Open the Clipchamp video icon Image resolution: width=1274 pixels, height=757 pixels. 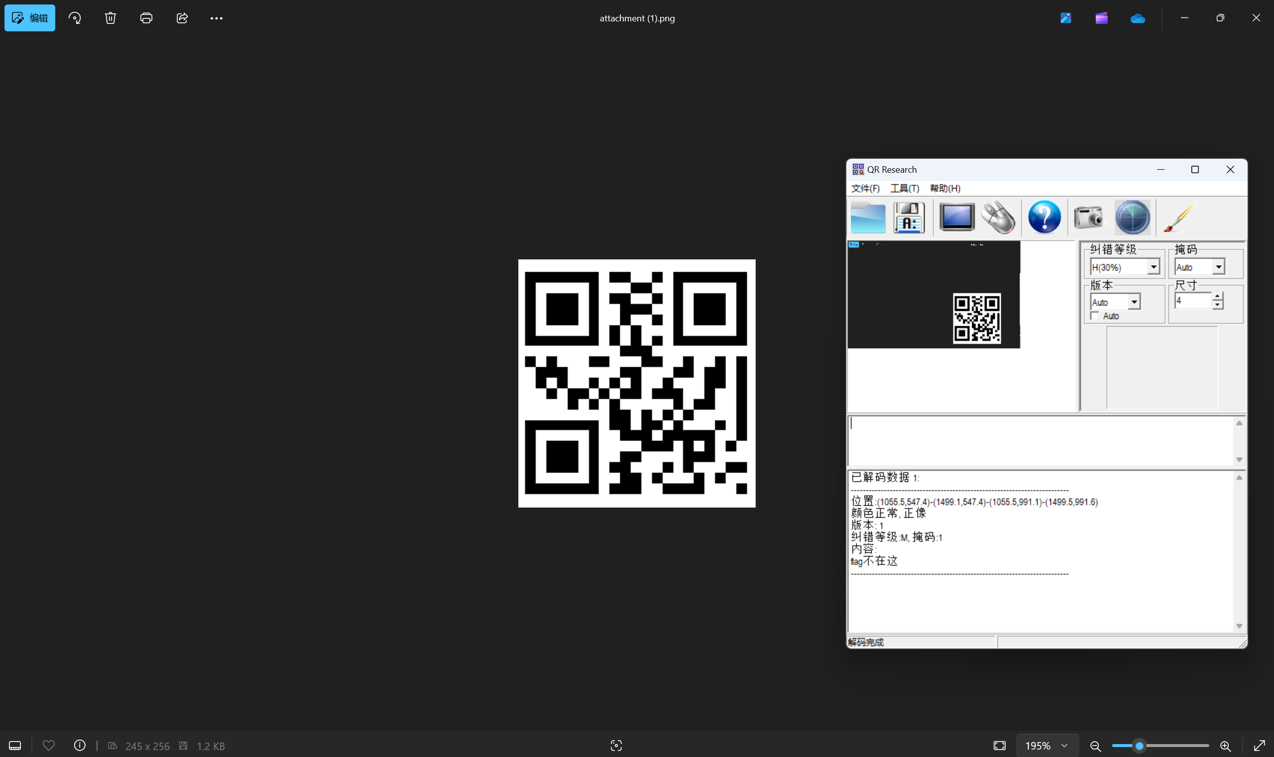point(1101,18)
